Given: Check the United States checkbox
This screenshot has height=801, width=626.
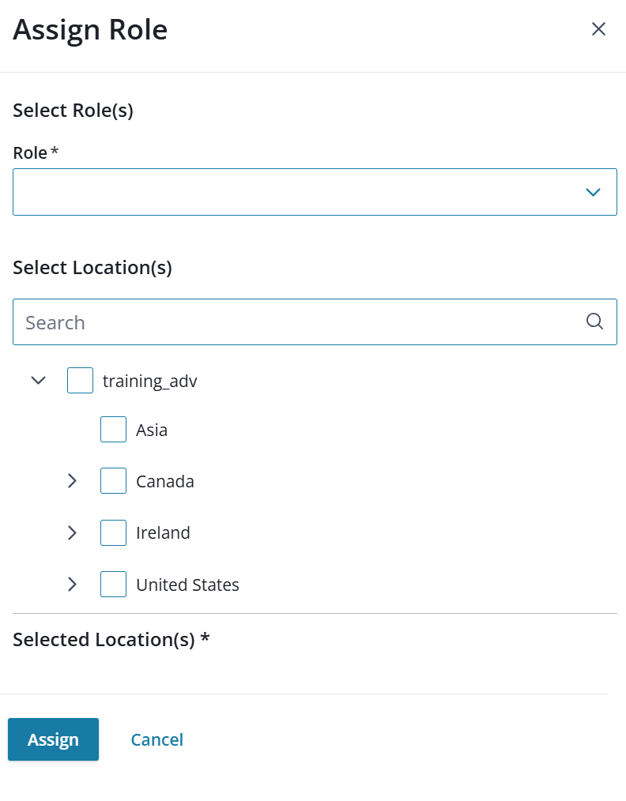Looking at the screenshot, I should pos(113,585).
